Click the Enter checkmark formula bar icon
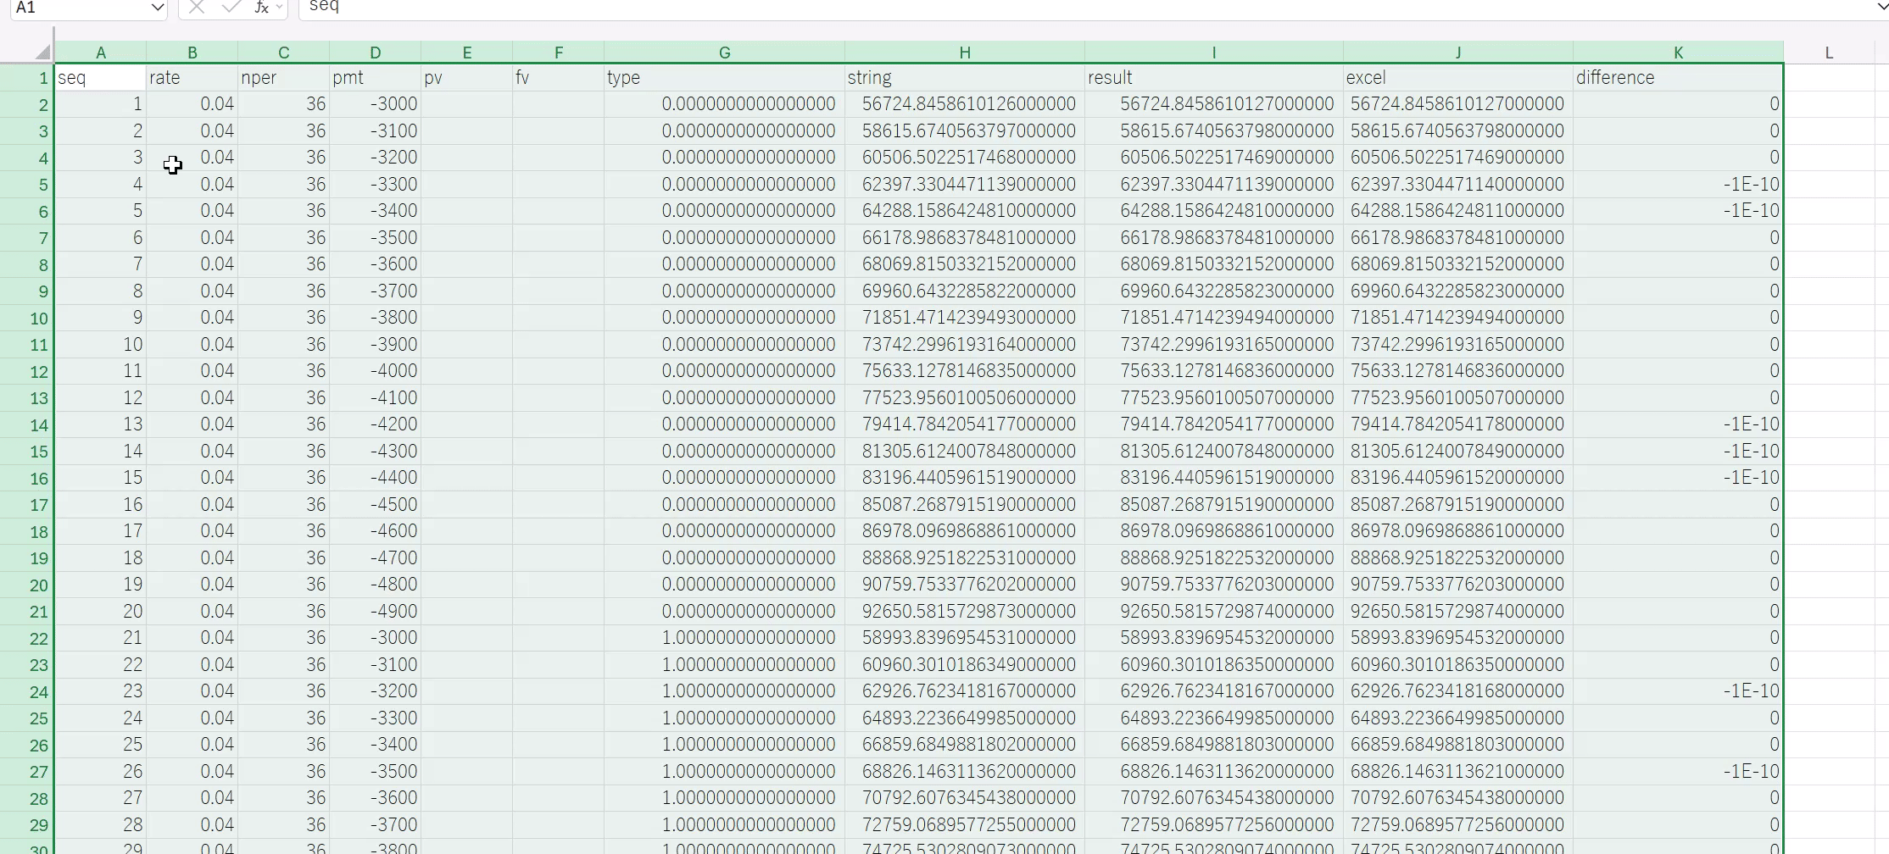This screenshot has width=1889, height=854. 231,8
